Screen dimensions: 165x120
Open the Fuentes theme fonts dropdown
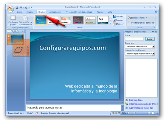[x=119, y=20]
